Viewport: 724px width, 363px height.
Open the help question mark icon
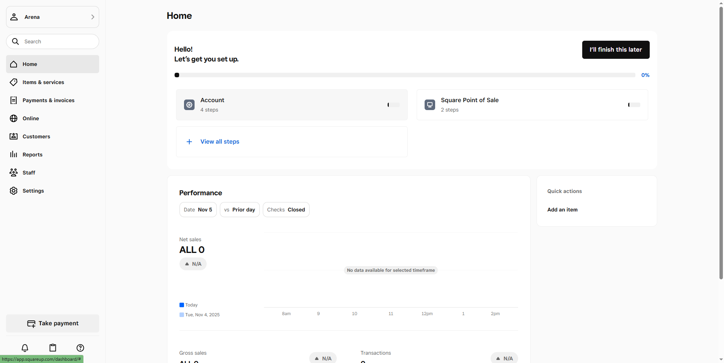[x=80, y=348]
